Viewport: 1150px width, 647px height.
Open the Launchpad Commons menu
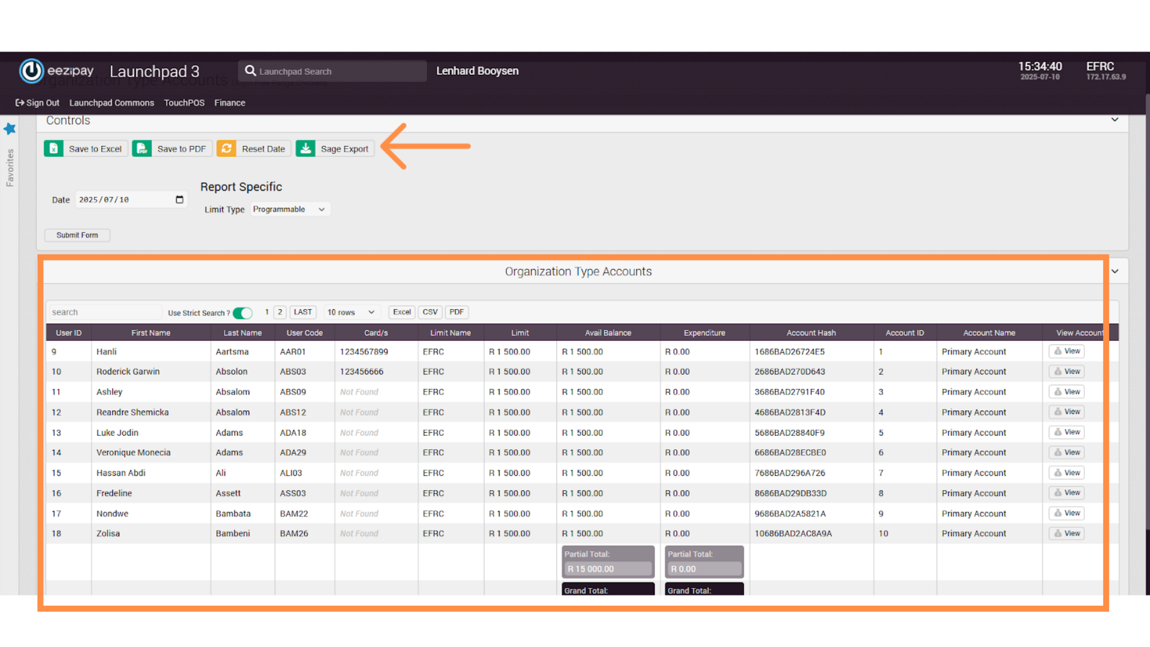coord(111,102)
